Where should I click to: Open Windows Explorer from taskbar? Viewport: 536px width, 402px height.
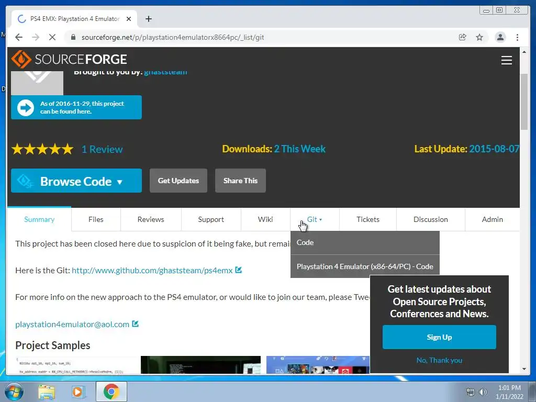pos(46,392)
